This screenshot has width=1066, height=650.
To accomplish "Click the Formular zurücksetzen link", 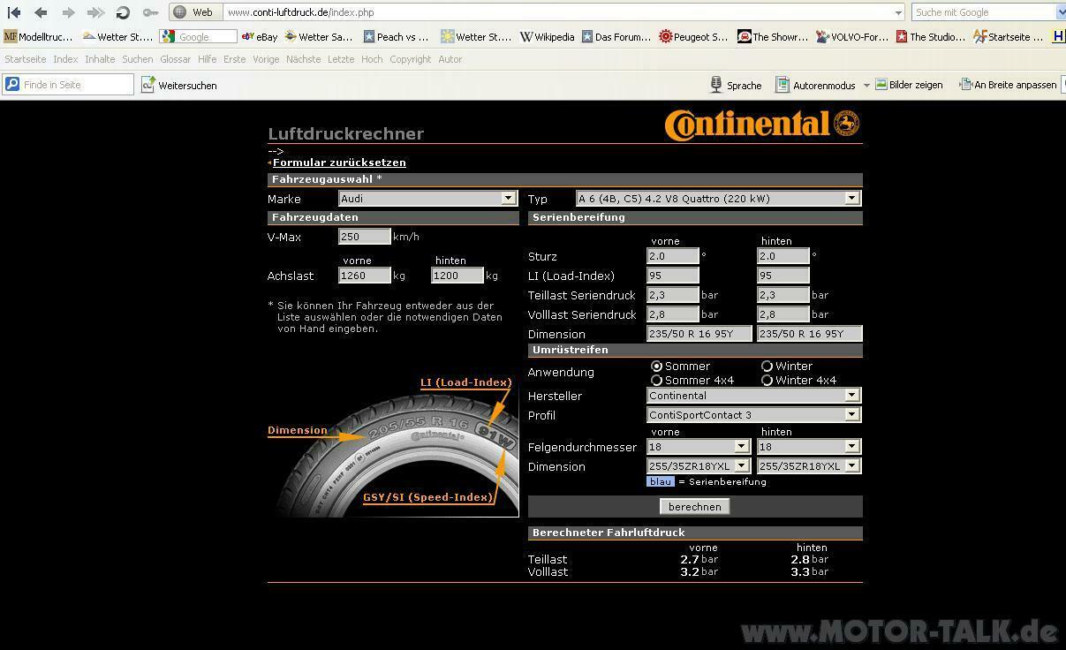I will 339,162.
